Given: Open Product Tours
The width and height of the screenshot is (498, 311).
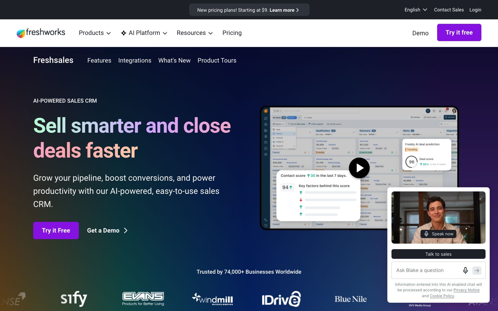Looking at the screenshot, I should tap(217, 60).
